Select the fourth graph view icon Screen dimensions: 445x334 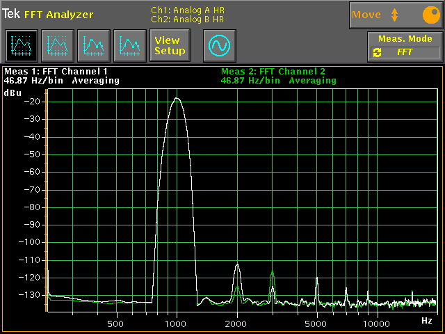tap(129, 46)
